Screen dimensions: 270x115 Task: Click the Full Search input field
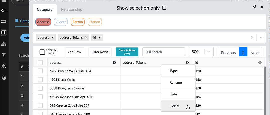point(163,52)
